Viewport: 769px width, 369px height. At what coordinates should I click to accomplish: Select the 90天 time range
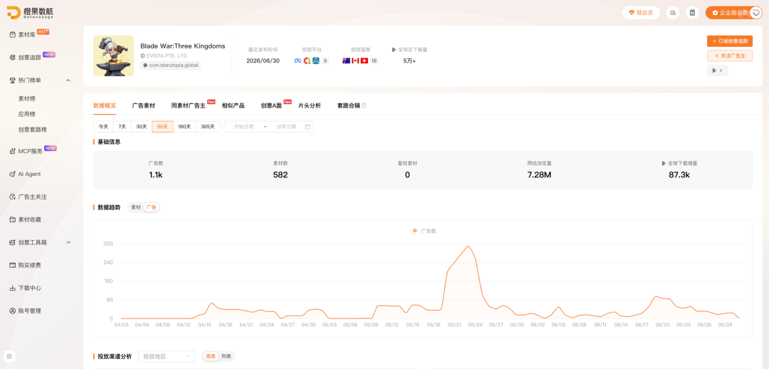click(x=162, y=127)
